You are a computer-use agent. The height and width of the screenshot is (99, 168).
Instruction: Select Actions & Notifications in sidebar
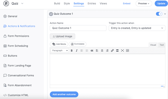point(21,26)
